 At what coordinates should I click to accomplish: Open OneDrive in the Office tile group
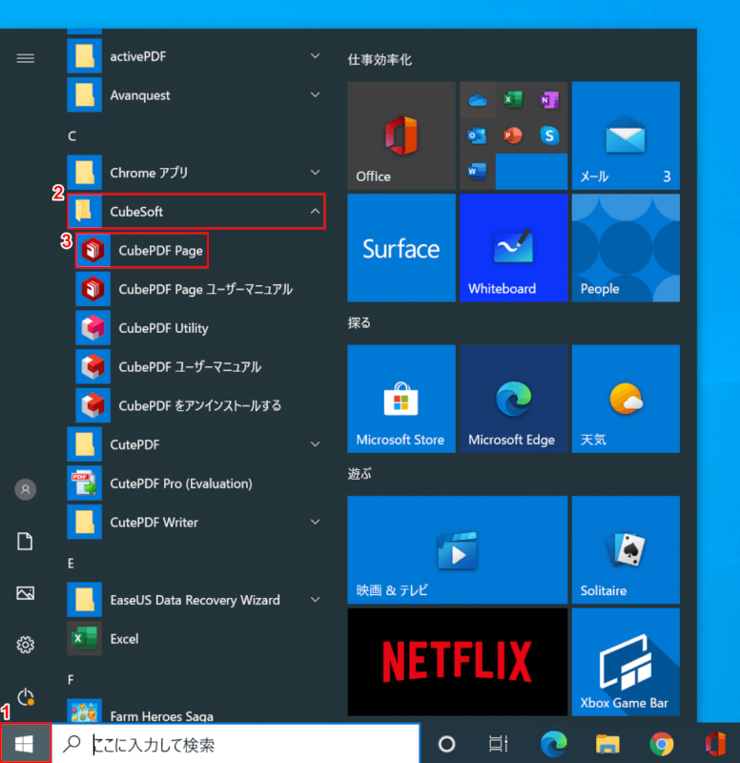478,100
